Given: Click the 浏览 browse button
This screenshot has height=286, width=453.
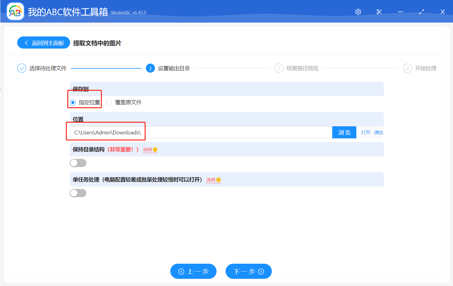Looking at the screenshot, I should 344,132.
